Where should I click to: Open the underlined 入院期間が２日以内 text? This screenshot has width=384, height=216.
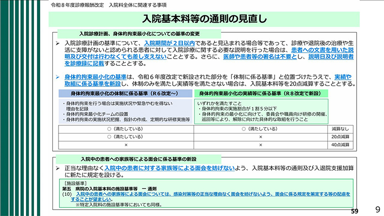pos(168,43)
